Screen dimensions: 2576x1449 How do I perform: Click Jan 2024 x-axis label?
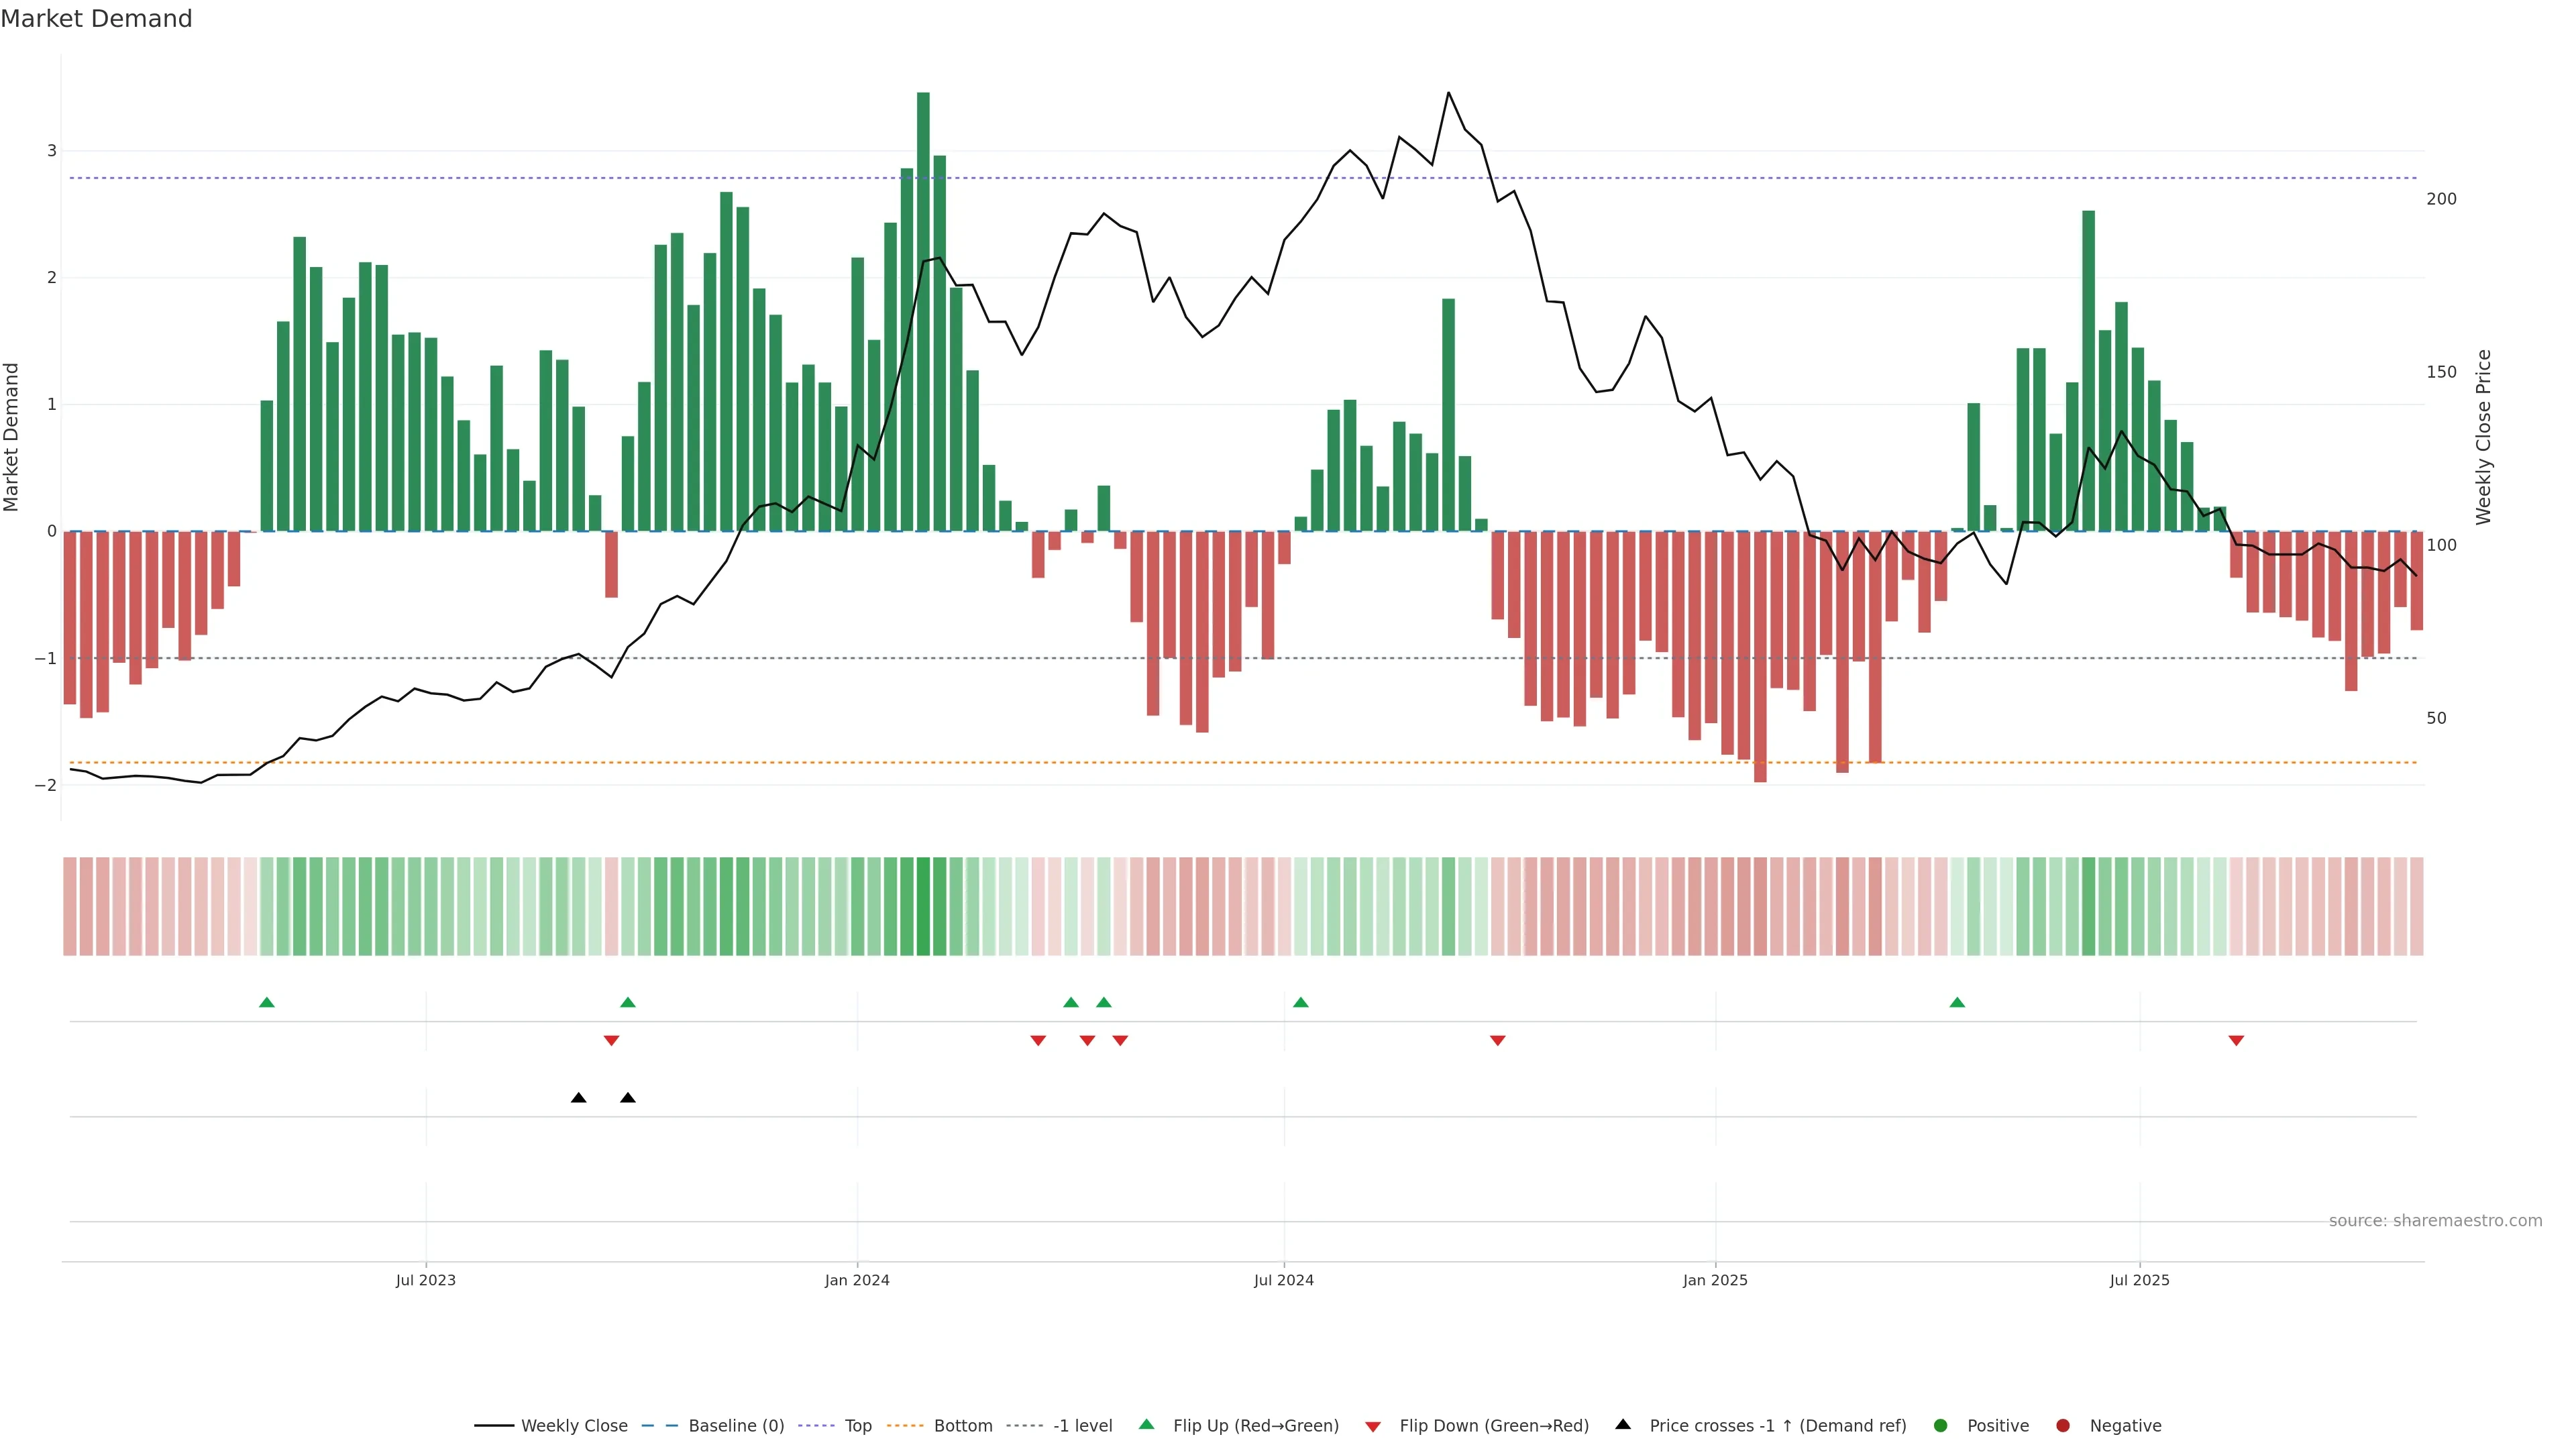[x=857, y=1280]
